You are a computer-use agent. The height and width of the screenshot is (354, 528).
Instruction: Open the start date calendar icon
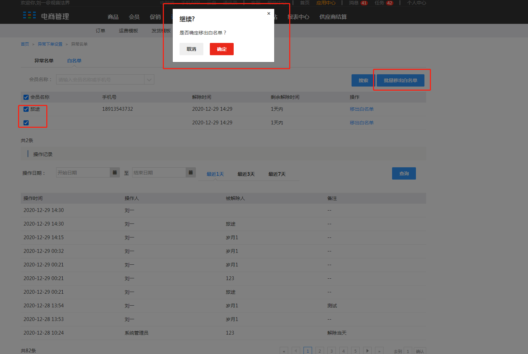click(x=115, y=172)
